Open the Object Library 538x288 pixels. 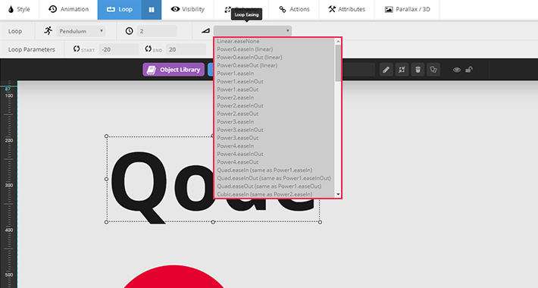174,70
